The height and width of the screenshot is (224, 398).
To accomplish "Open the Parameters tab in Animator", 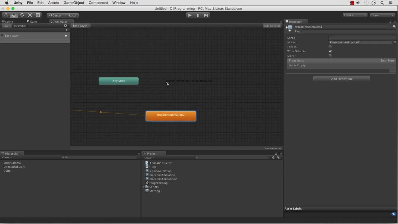I will click(20, 26).
